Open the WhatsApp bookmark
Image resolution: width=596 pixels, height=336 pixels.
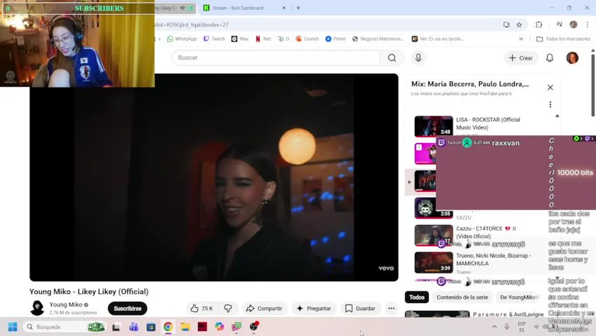(181, 39)
